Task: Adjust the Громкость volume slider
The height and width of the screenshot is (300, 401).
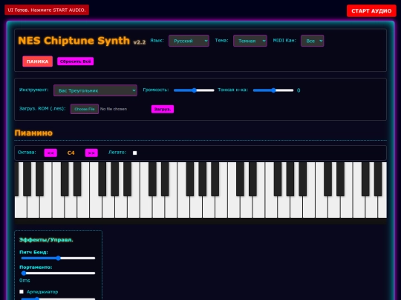Action: [x=194, y=90]
